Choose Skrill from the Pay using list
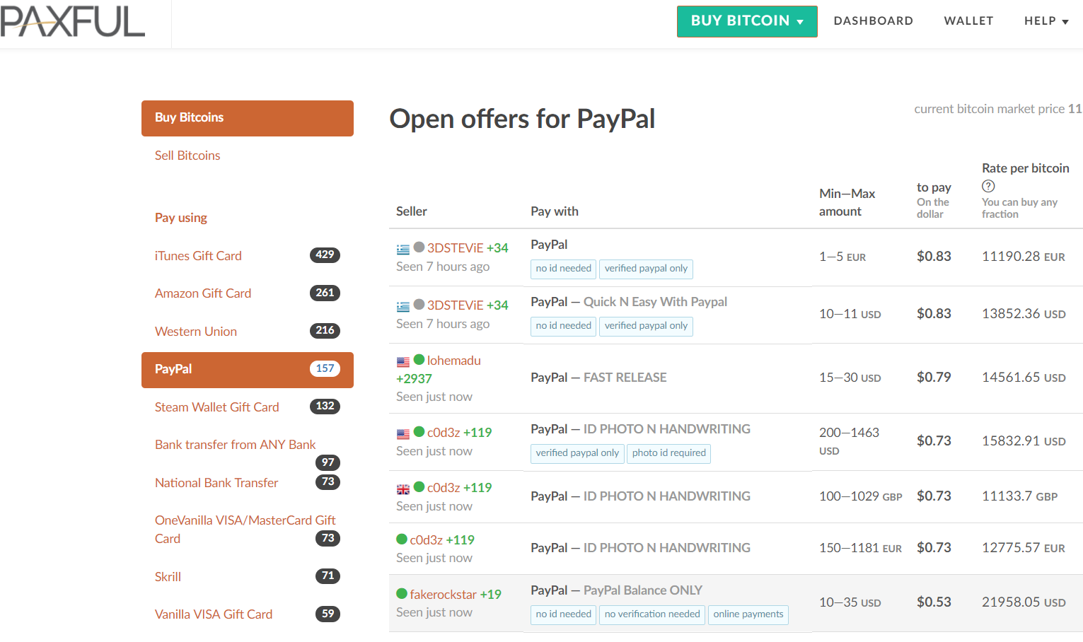 point(168,576)
